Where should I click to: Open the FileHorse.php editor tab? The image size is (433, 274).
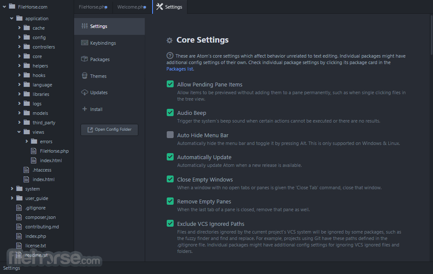(92, 7)
